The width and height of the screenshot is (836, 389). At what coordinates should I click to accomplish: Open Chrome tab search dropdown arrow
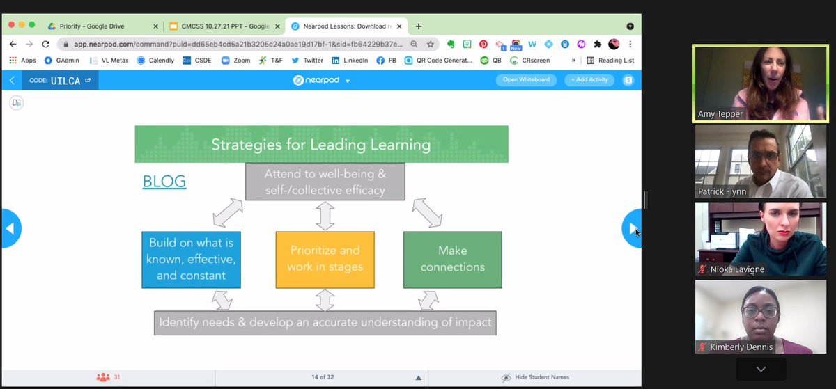pos(630,26)
